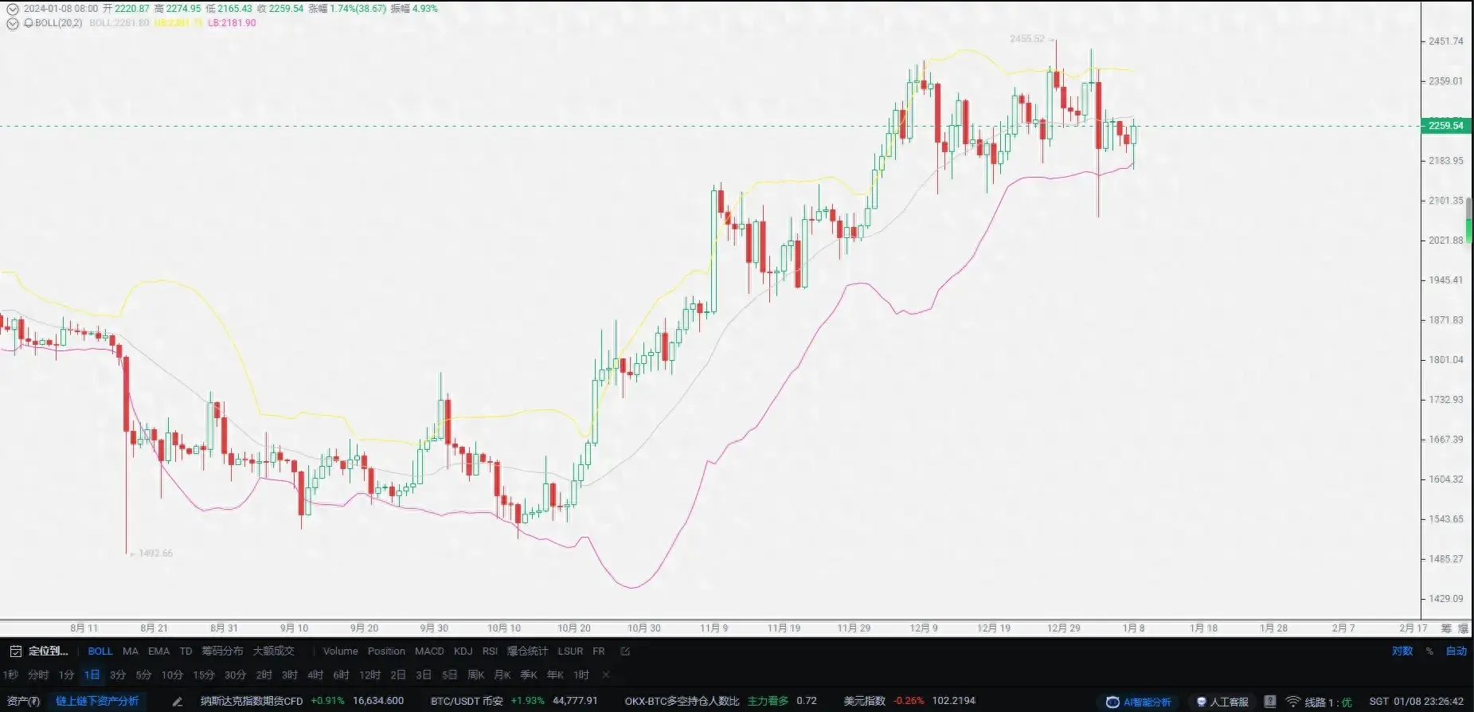This screenshot has width=1474, height=712.
Task: Toggle the percent (%) price scale
Action: (1429, 651)
